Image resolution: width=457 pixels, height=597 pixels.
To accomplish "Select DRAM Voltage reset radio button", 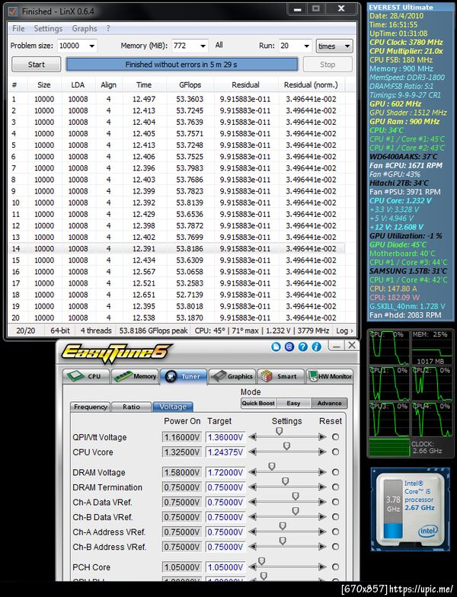I will (335, 472).
